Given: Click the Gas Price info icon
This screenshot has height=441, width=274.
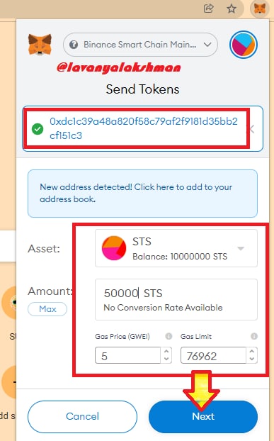Looking at the screenshot, I should coord(169,336).
